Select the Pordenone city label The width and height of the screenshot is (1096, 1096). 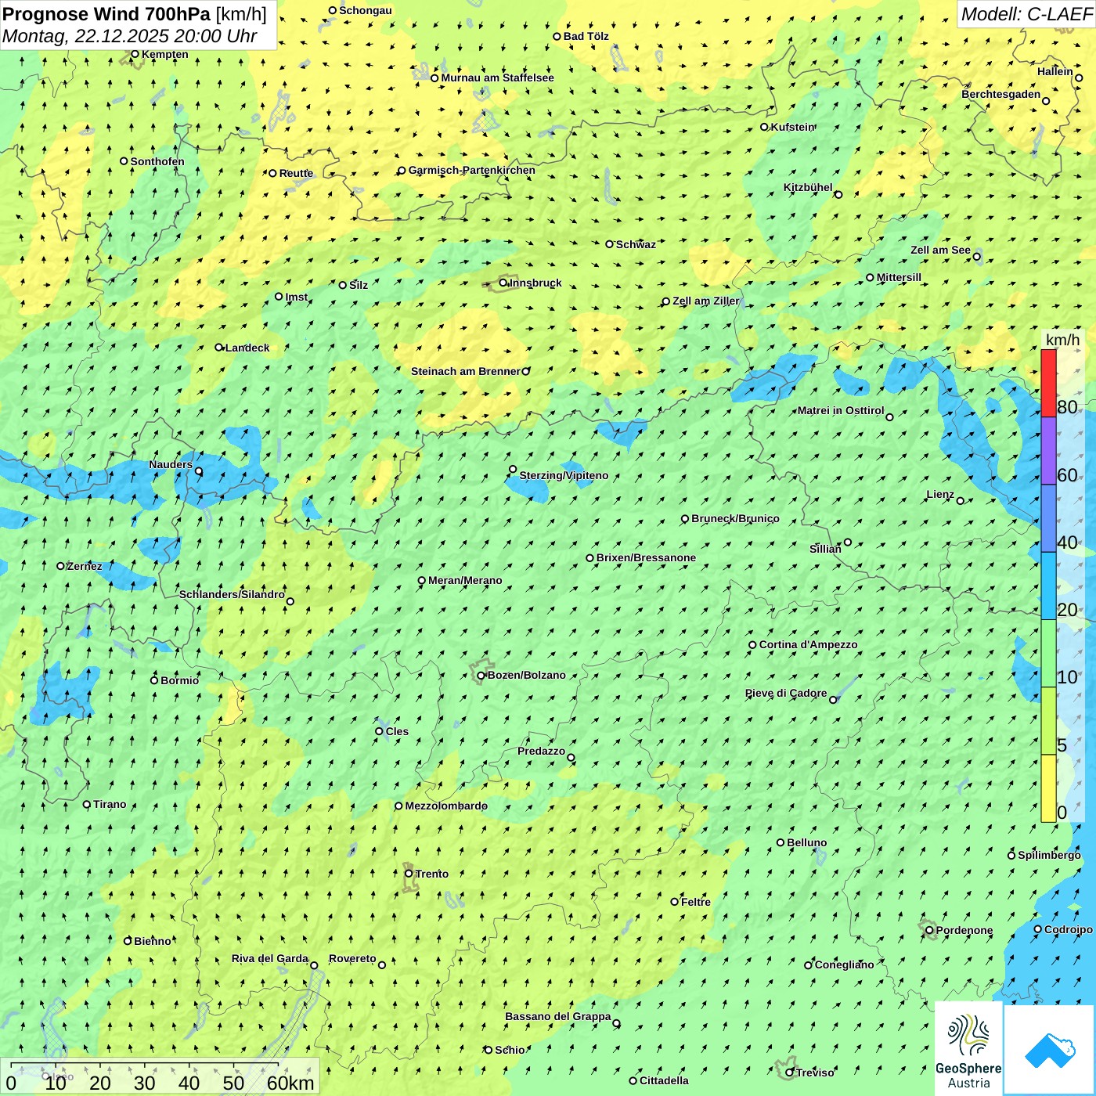tap(964, 930)
